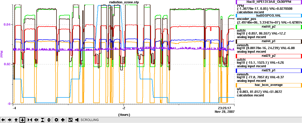This screenshot has height=123, width=302.
Task: Click the shift down arrow button
Action: (23, 120)
